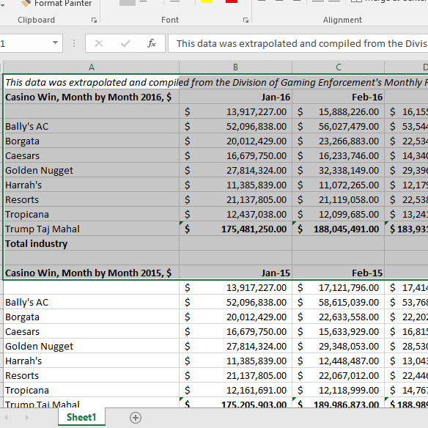Add a new sheet with the plus icon
Viewport: 428px width, 428px height.
[136, 418]
